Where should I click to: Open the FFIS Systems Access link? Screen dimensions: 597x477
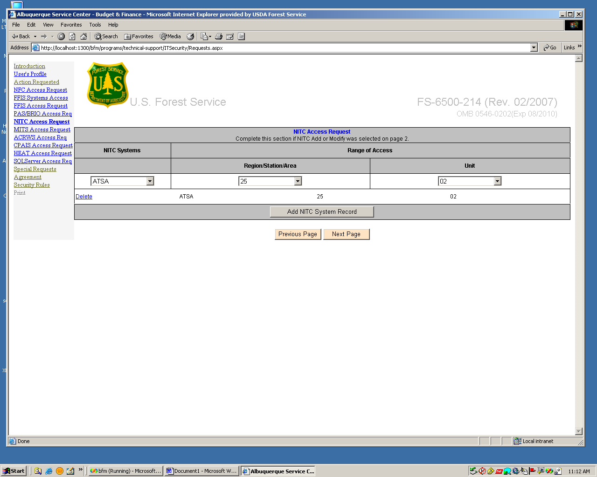tap(41, 98)
